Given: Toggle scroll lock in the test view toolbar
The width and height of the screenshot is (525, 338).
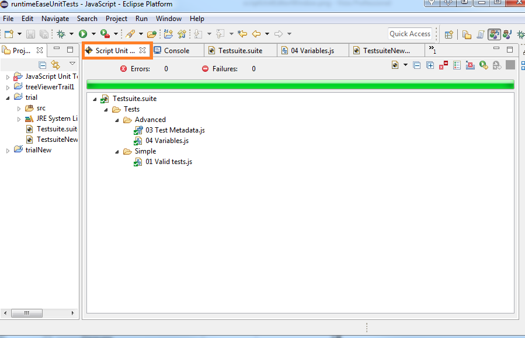Looking at the screenshot, I should coord(456,65).
